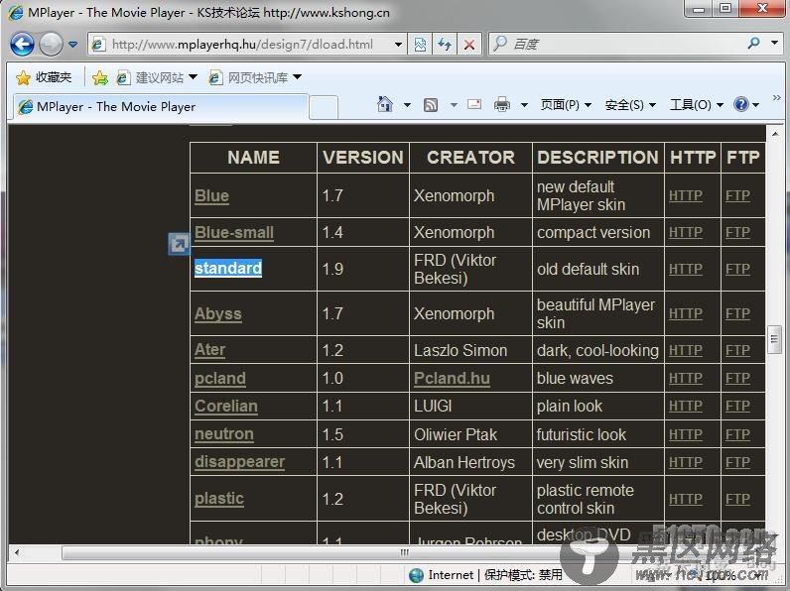Download Blue skin via HTTP link

coord(686,195)
